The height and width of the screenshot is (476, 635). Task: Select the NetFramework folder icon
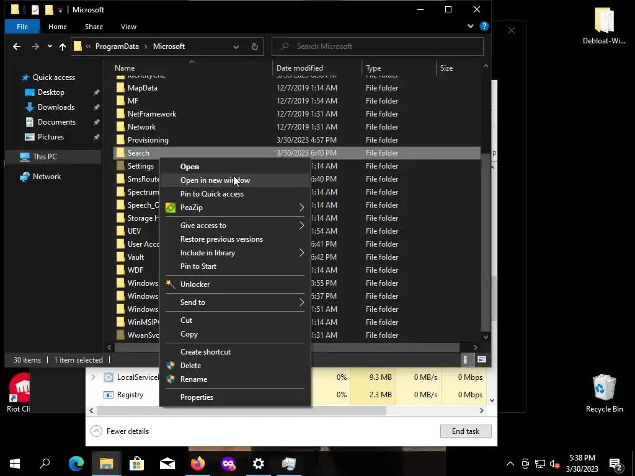tap(120, 114)
